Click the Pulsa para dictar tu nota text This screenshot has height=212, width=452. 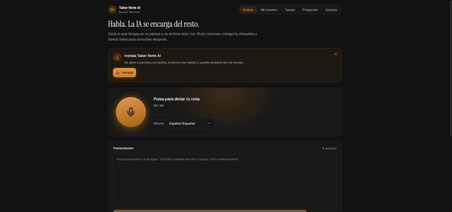coord(176,99)
